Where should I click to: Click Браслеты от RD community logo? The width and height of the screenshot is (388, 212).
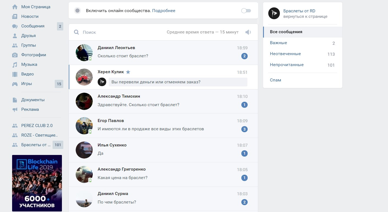click(x=274, y=13)
